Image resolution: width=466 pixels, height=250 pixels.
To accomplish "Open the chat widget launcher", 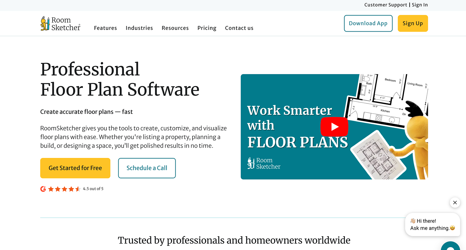I will [451, 246].
